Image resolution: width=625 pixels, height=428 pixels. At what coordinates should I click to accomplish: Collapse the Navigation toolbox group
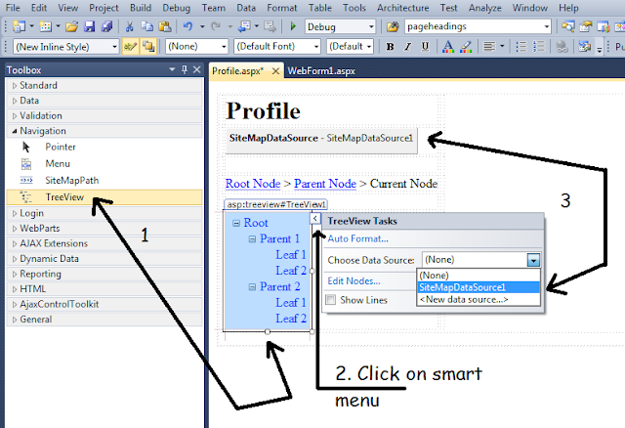[x=15, y=131]
